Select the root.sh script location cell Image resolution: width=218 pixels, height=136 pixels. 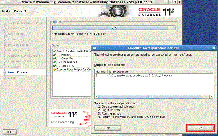tap(160, 75)
